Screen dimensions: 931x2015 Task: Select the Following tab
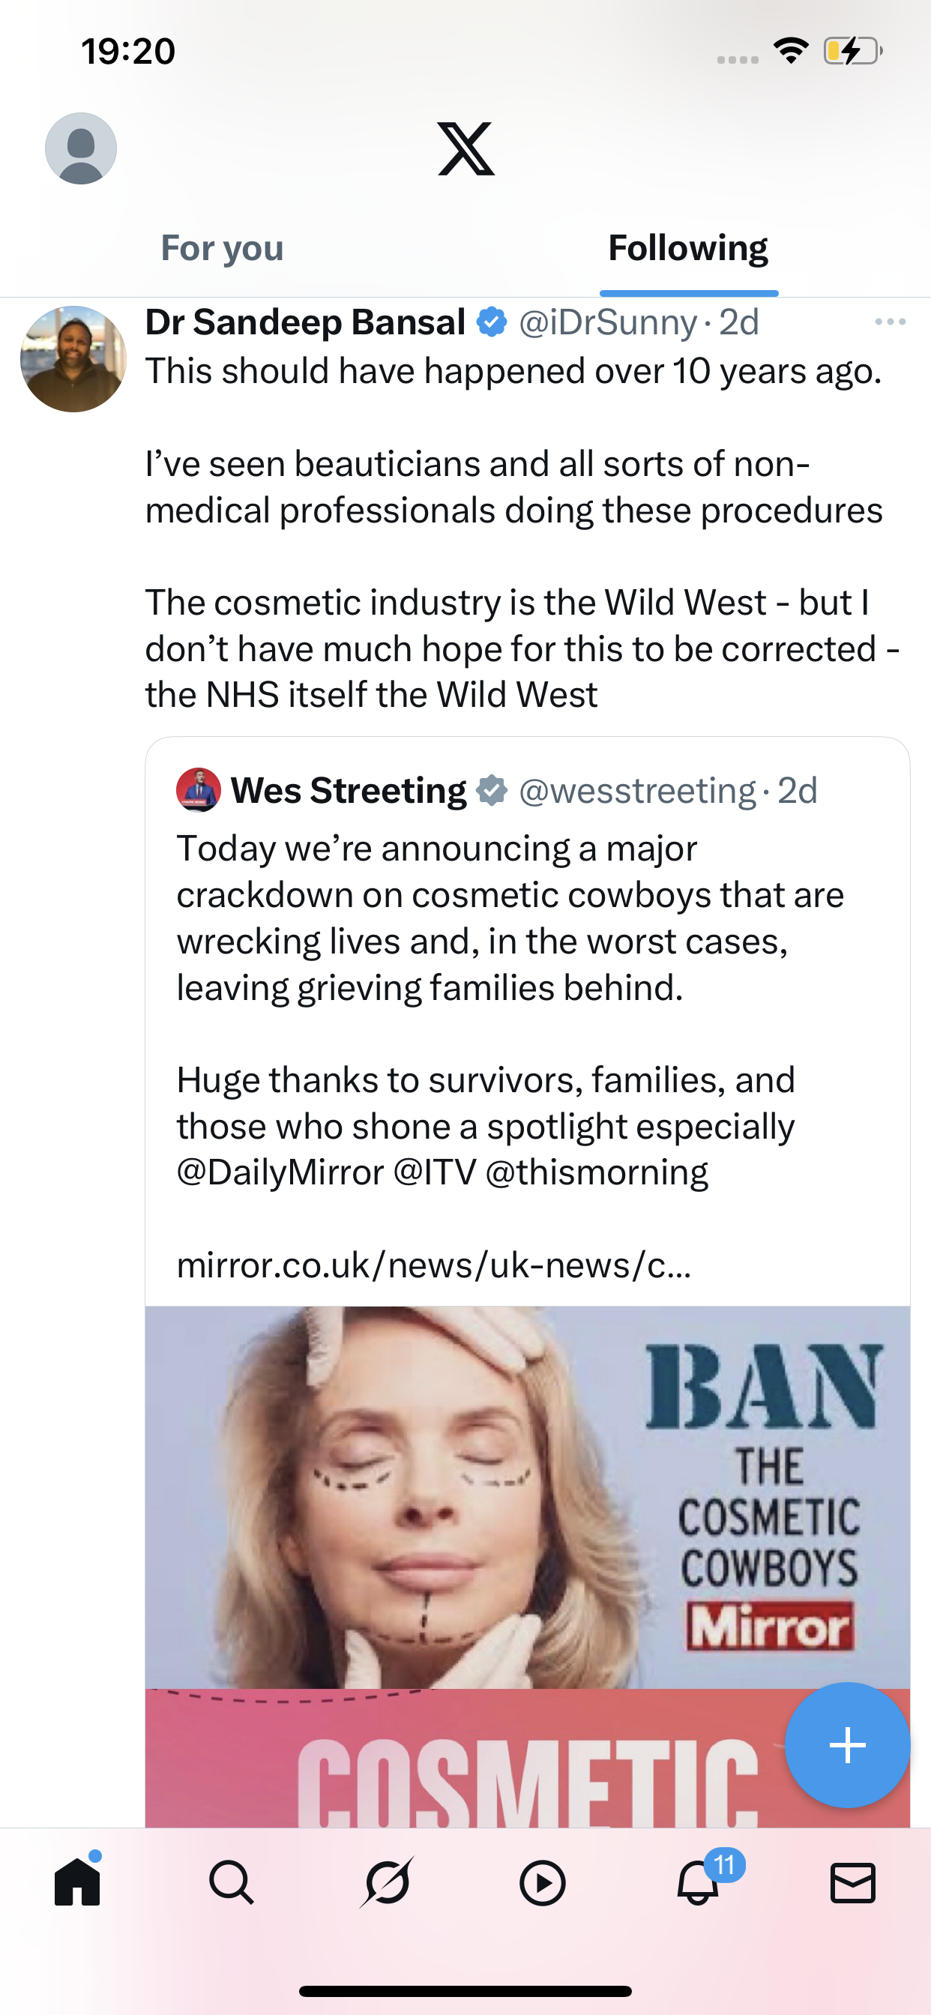[687, 249]
